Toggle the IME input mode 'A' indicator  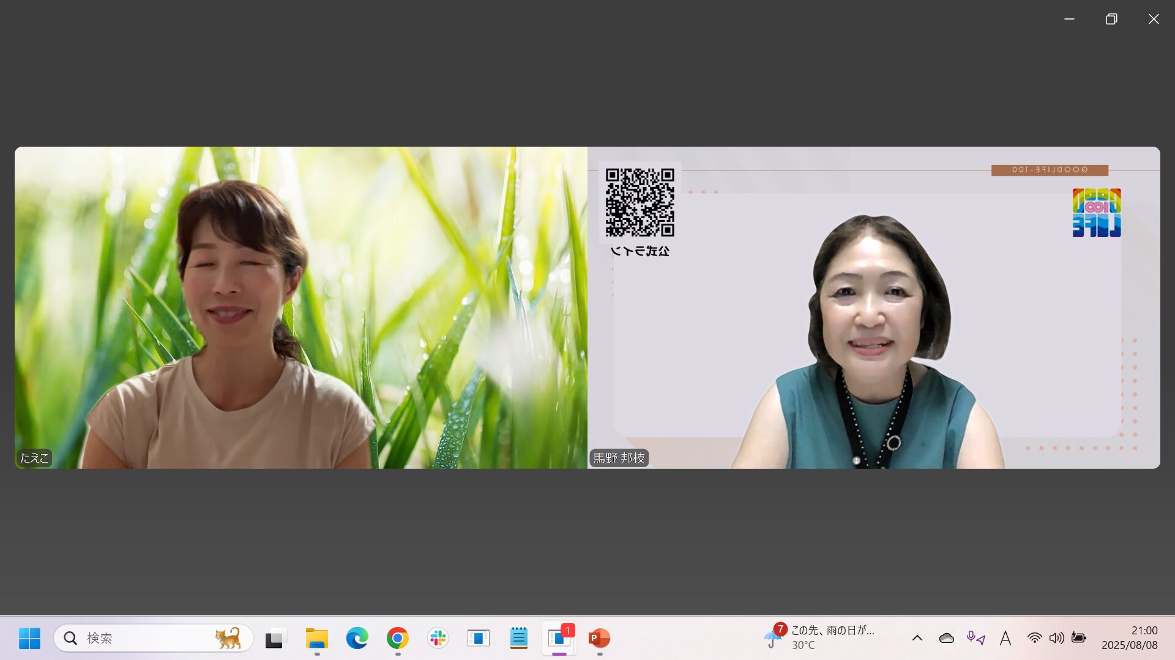tap(1005, 638)
